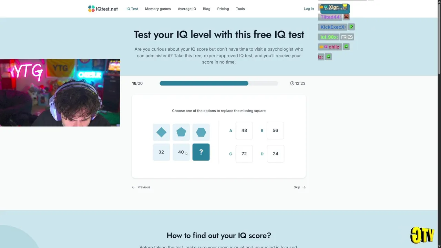Click the test progress bar
This screenshot has width=441, height=248.
[219, 83]
